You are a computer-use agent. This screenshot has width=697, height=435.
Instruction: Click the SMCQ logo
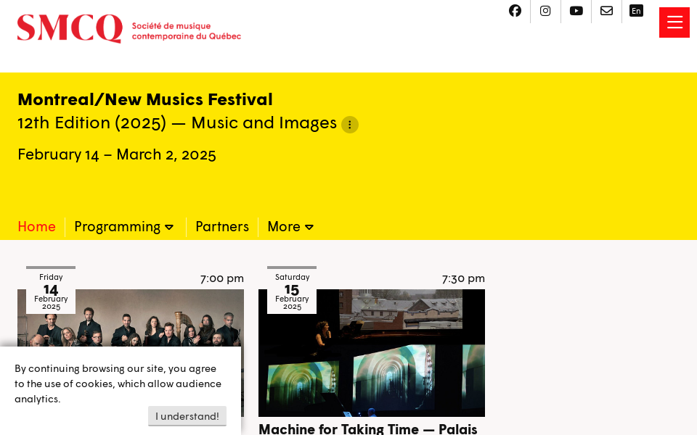click(129, 29)
